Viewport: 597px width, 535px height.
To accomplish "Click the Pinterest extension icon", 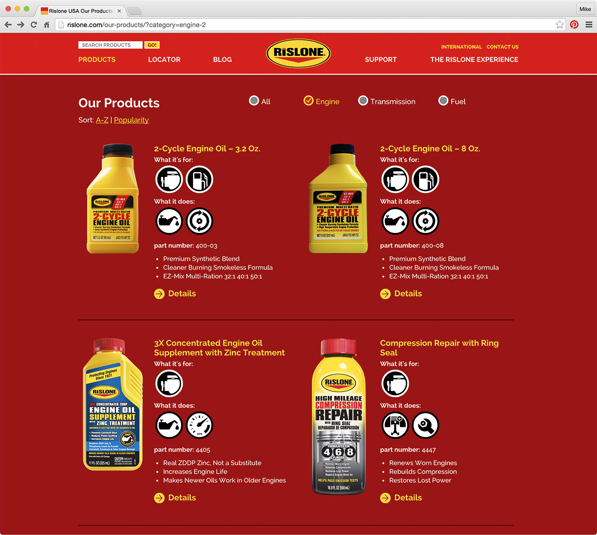I will [x=574, y=25].
